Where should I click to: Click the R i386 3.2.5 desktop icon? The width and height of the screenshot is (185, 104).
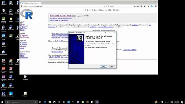(x=11, y=78)
